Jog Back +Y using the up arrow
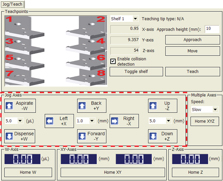 coord(82,106)
